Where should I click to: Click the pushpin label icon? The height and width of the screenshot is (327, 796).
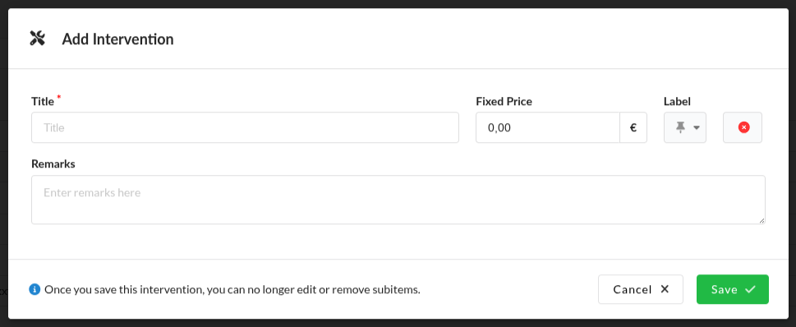coord(681,127)
